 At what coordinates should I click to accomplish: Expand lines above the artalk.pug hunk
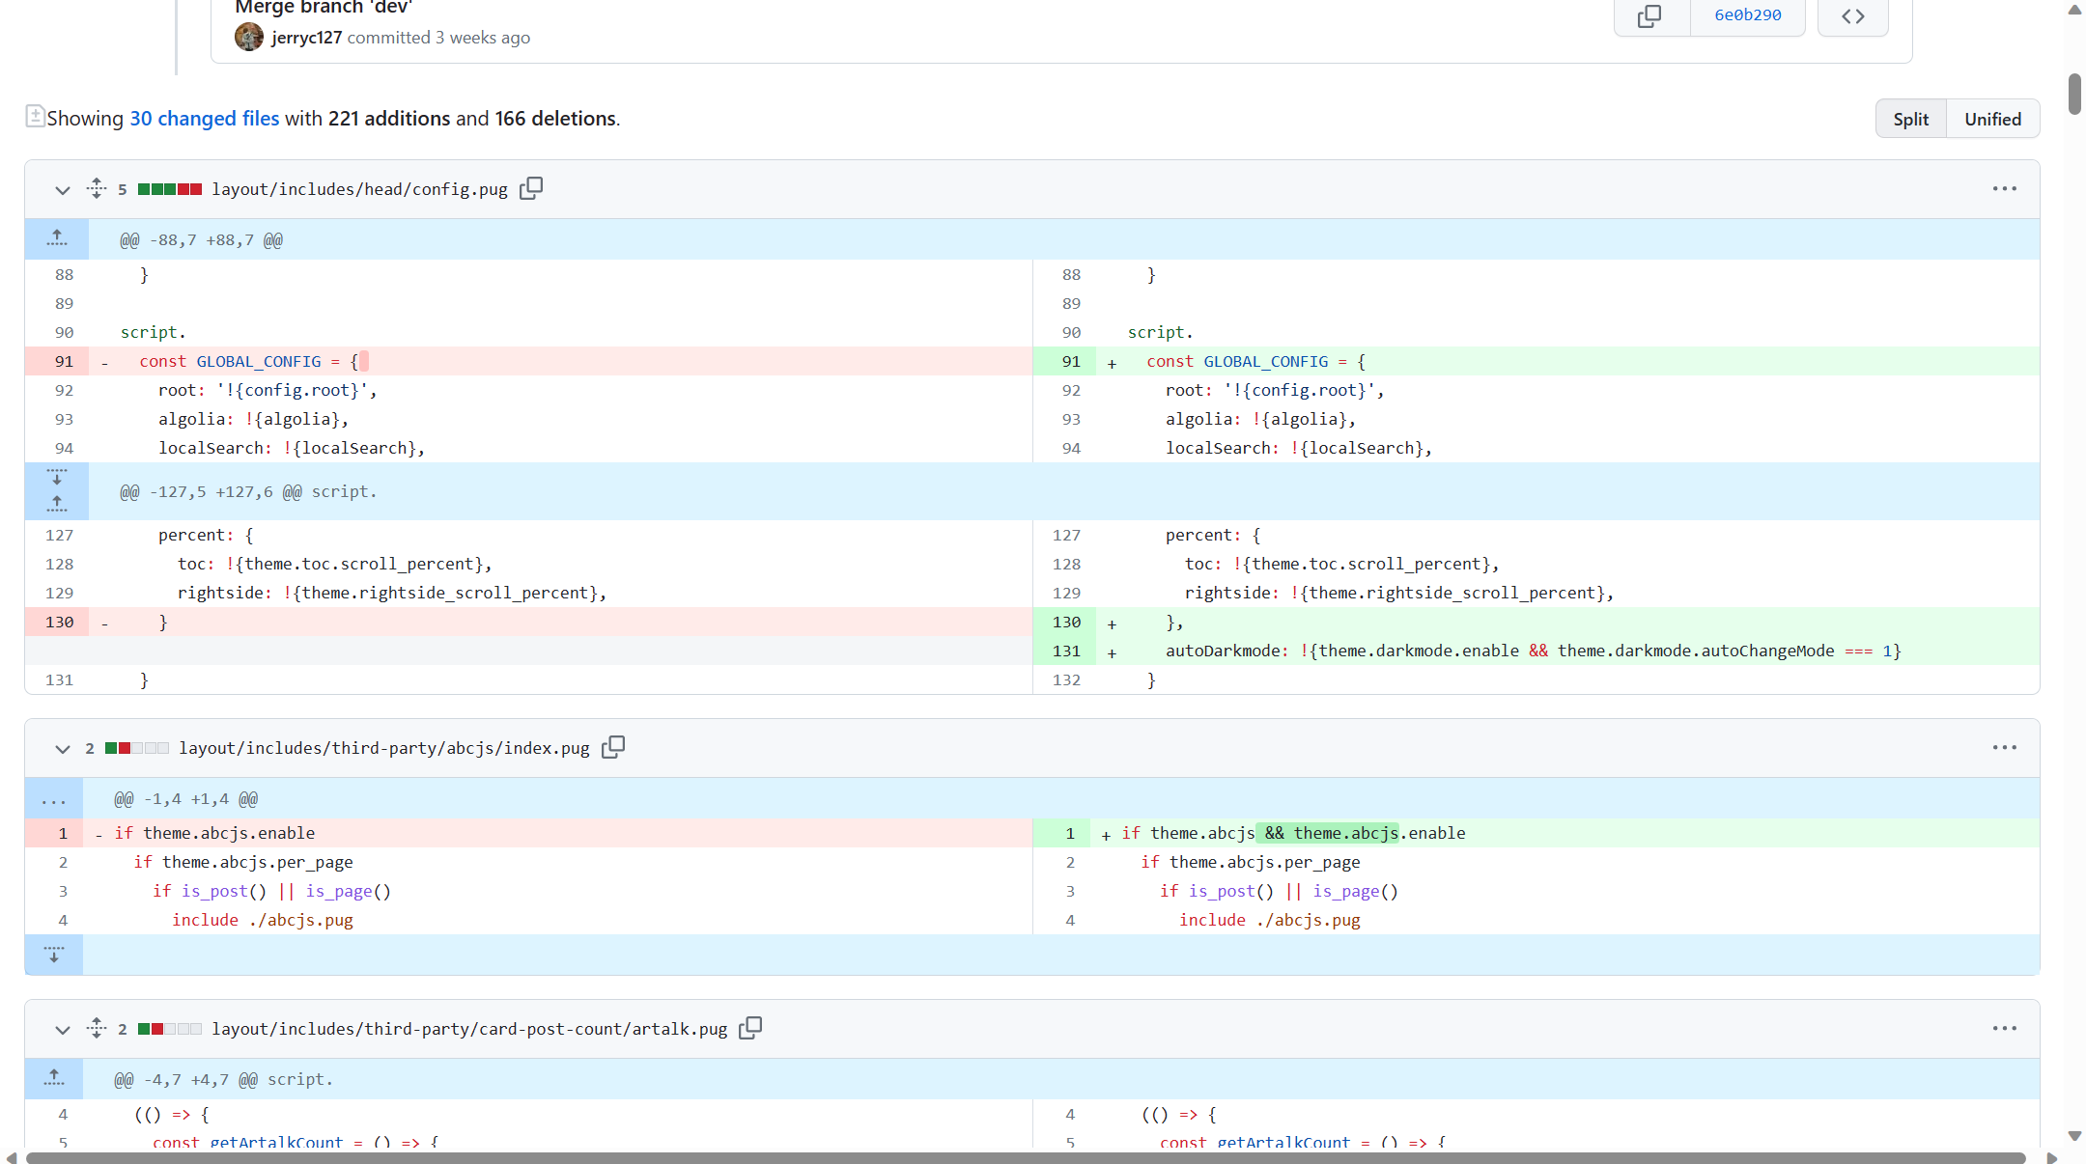(x=53, y=1078)
